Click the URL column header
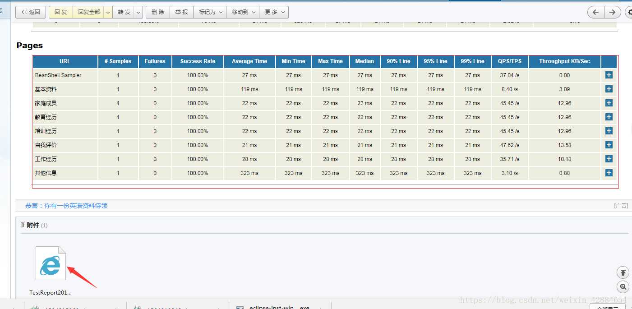Screen dimensions: 632x309 [x=65, y=61]
